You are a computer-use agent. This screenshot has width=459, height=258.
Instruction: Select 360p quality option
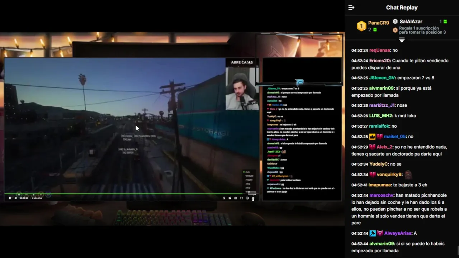point(248,188)
